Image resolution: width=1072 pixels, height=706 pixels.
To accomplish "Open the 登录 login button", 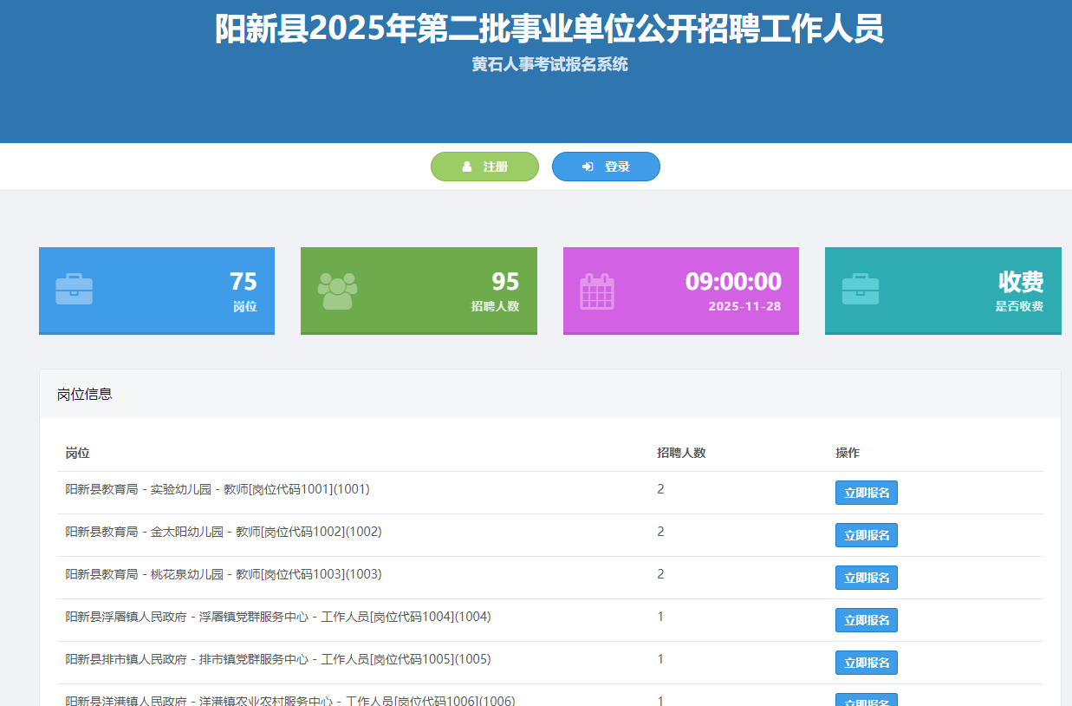I will (x=606, y=167).
